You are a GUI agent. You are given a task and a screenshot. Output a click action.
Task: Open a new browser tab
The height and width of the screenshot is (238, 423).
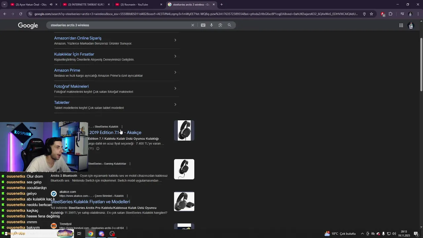[x=221, y=4]
